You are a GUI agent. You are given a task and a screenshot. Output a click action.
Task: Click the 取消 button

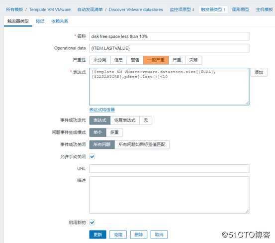(x=159, y=235)
